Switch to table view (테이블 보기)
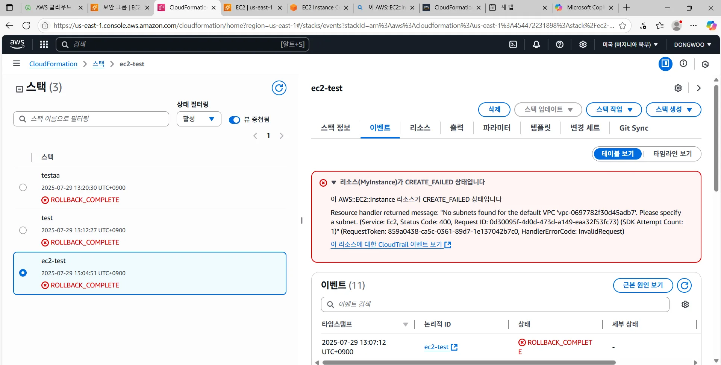Screen dimensions: 721x365 click(618, 154)
